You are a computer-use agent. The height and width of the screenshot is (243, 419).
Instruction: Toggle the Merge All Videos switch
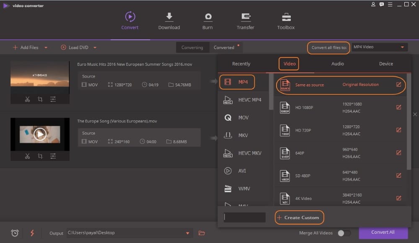(x=344, y=233)
